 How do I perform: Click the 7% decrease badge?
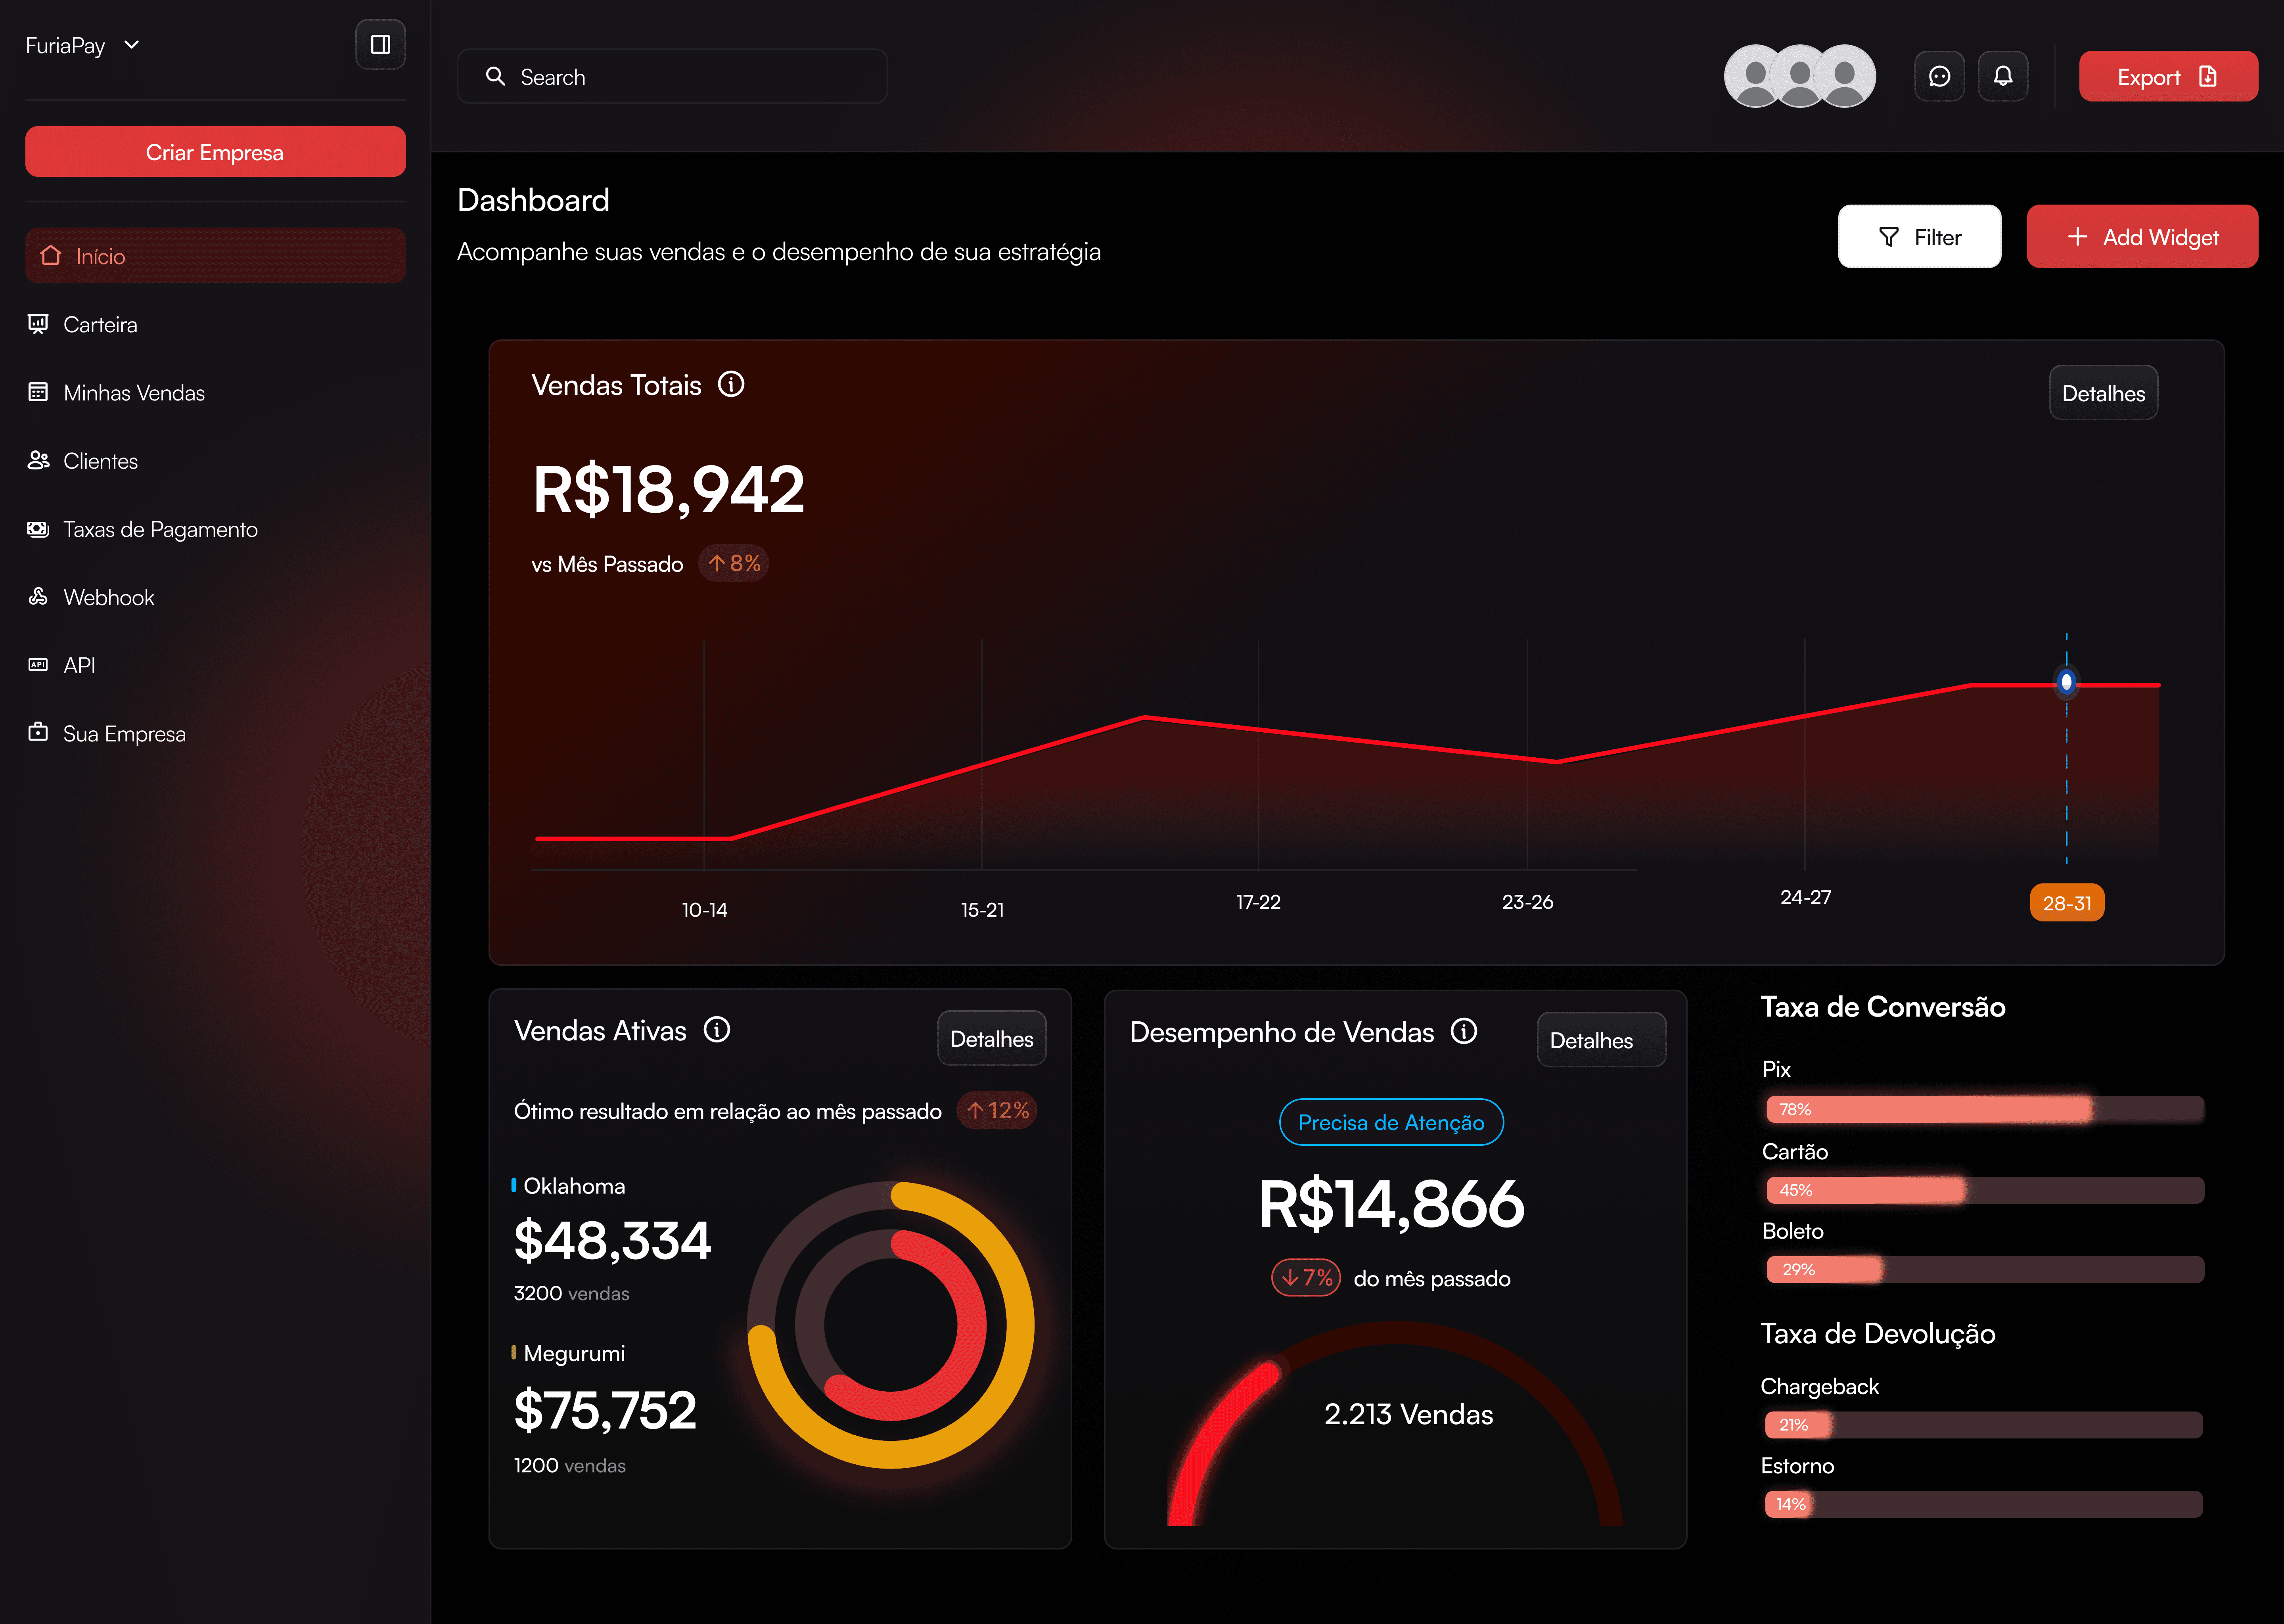pyautogui.click(x=1306, y=1277)
